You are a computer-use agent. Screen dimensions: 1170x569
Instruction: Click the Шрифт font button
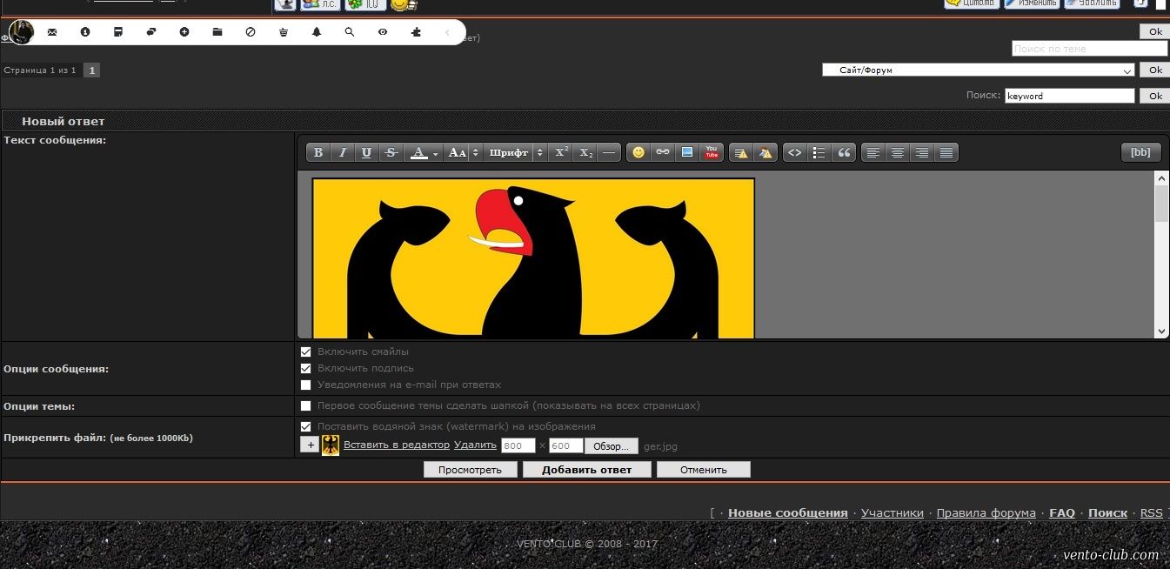click(x=508, y=152)
